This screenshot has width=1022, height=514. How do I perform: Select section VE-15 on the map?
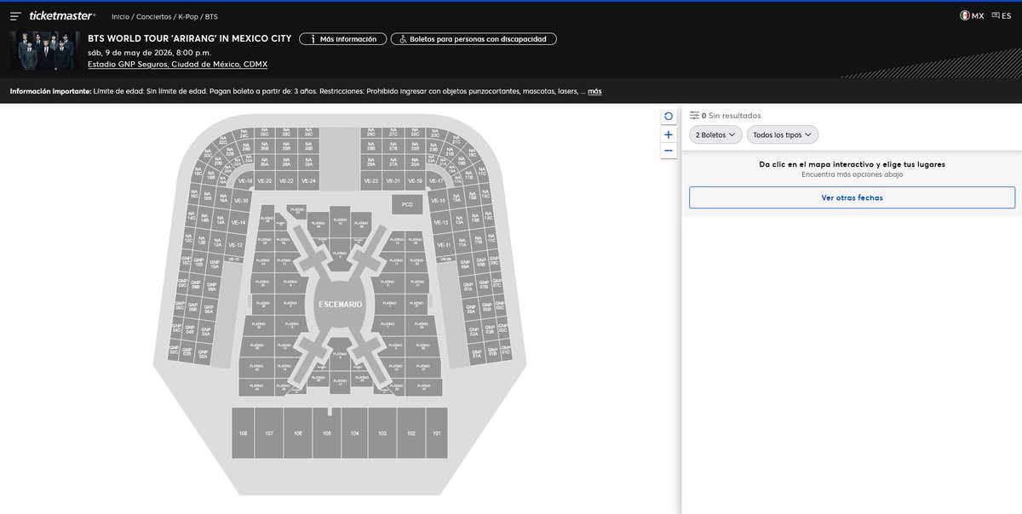click(439, 201)
